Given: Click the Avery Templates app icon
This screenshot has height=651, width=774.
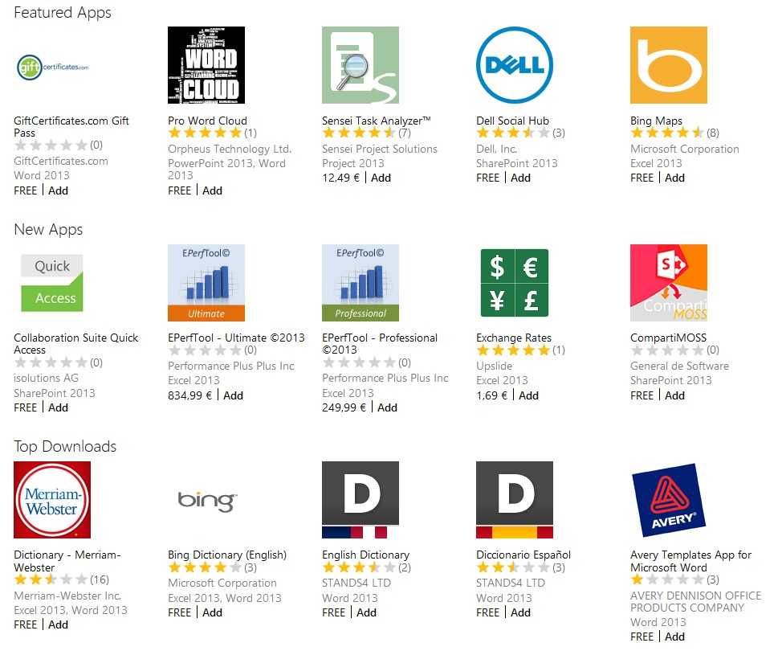Looking at the screenshot, I should [x=668, y=499].
